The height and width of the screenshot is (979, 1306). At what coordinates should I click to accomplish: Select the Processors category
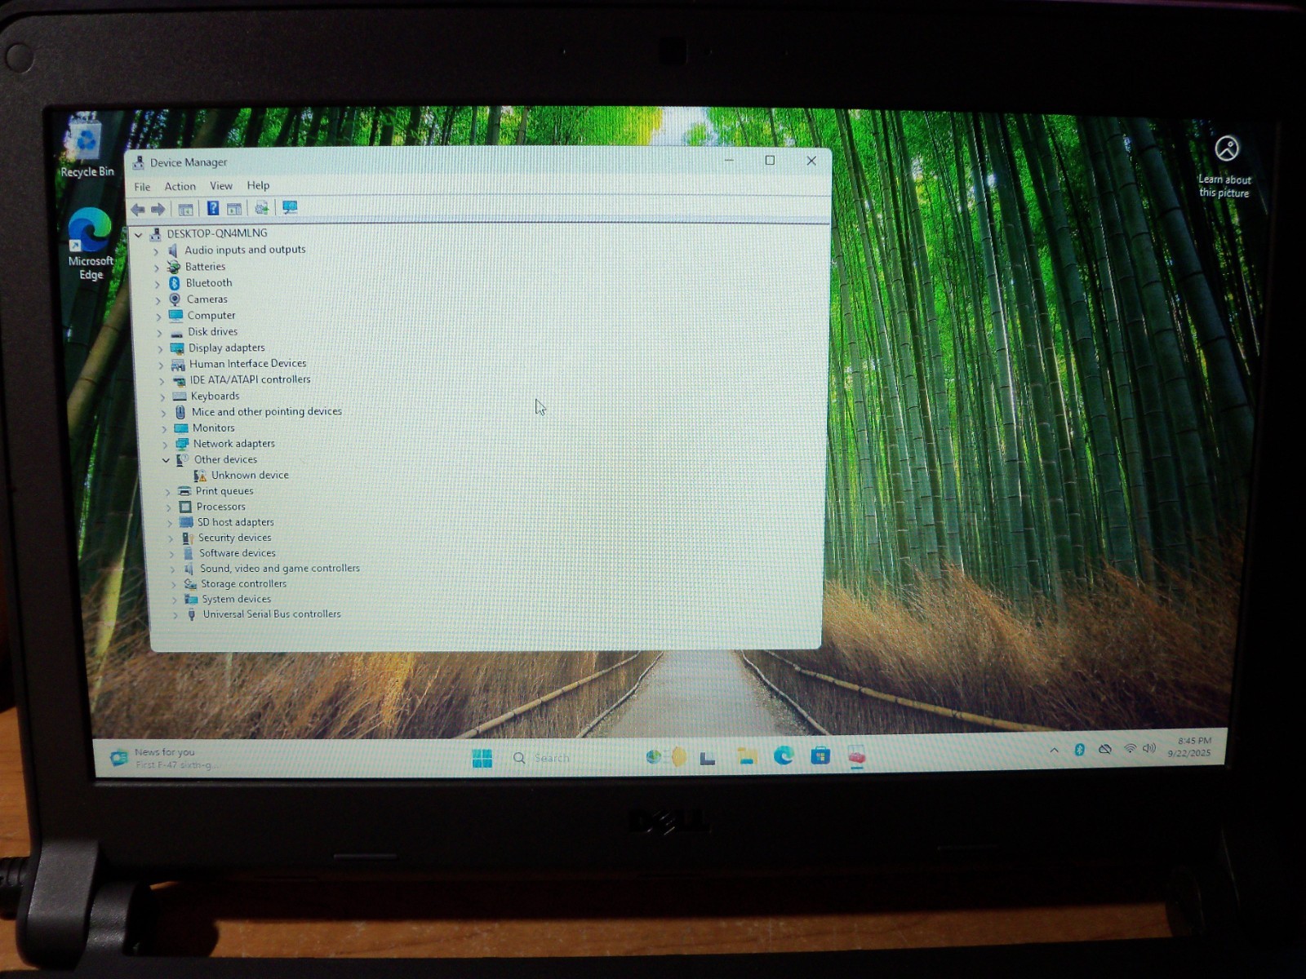(220, 507)
